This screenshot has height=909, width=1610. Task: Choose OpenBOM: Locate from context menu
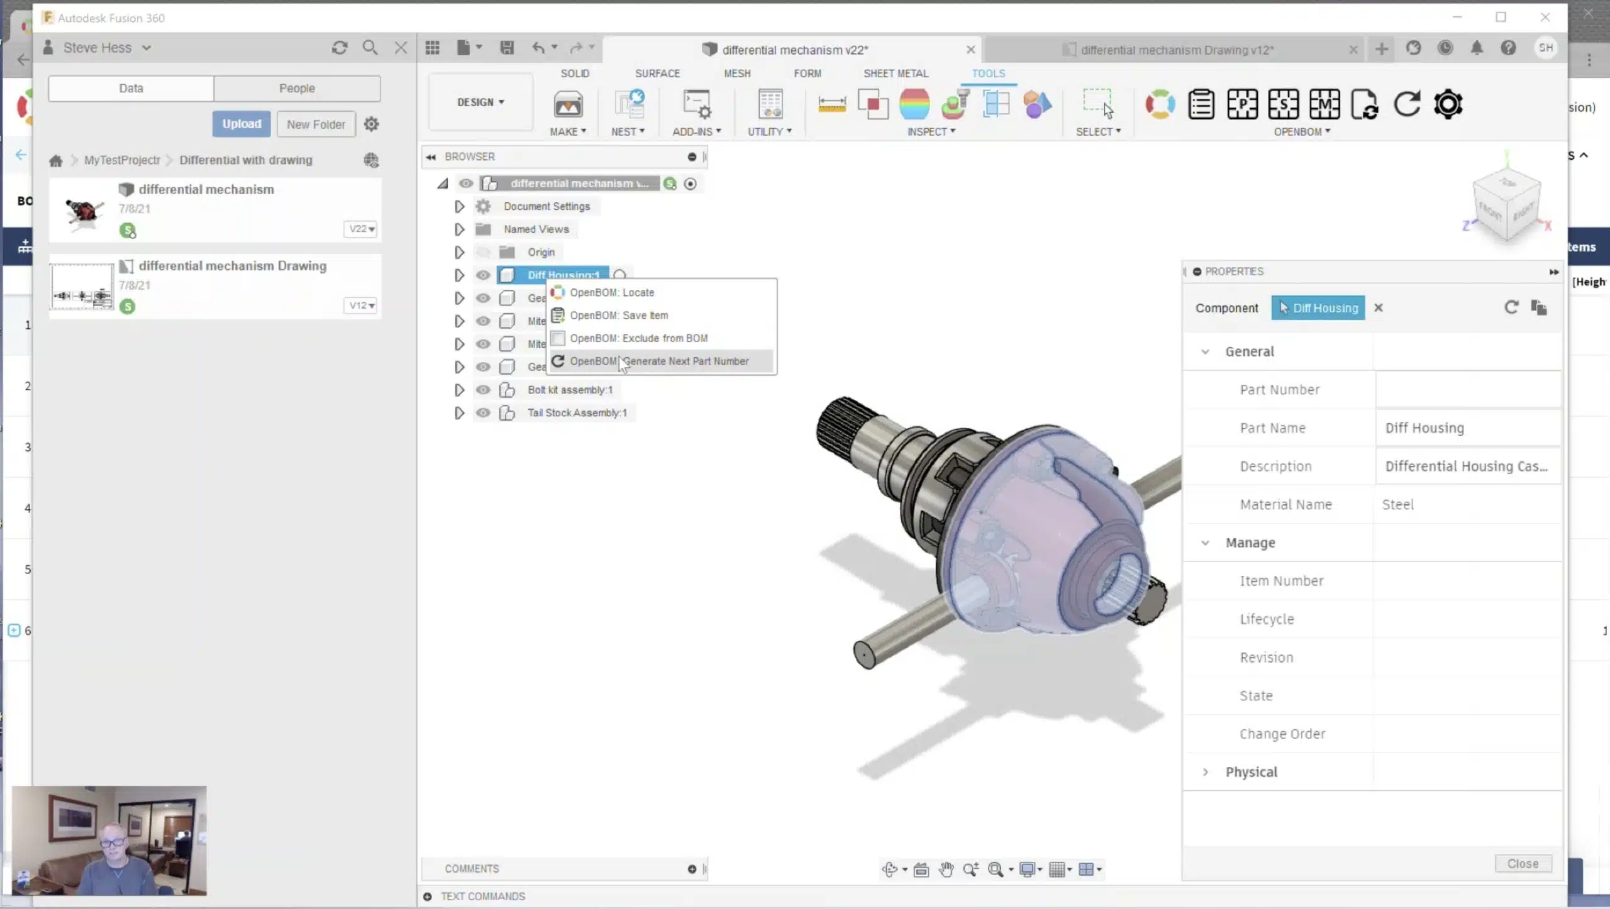tap(662, 292)
